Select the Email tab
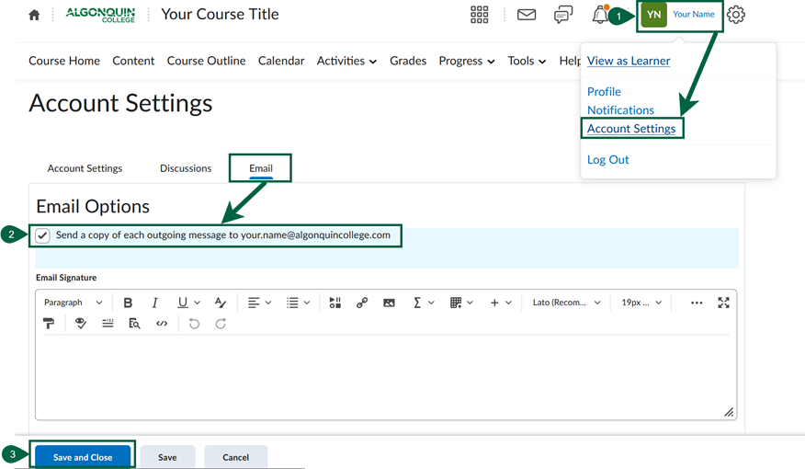The image size is (805, 469). pos(261,168)
